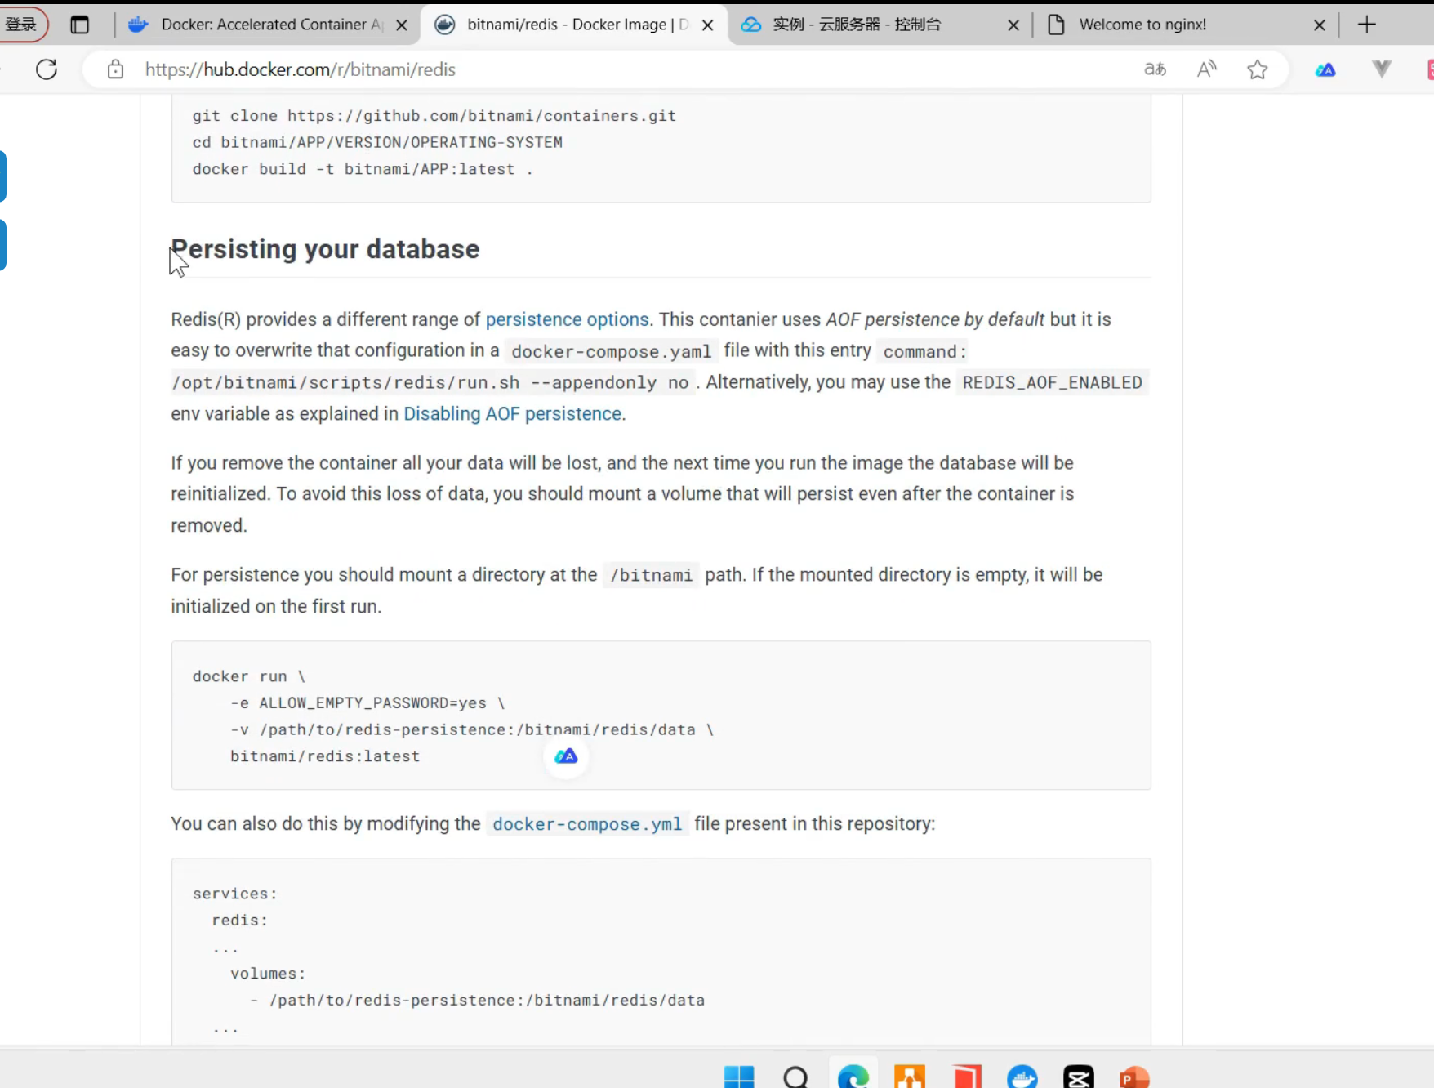1434x1088 pixels.
Task: Open the blue translation extension in toolbar
Action: (x=1325, y=70)
